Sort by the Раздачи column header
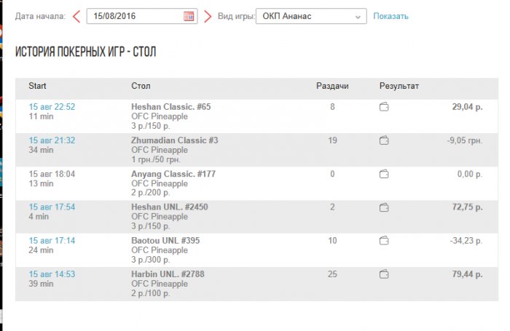 coord(332,86)
